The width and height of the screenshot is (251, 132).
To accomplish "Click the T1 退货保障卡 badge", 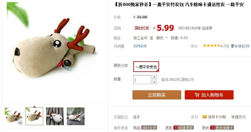I will (x=222, y=128).
